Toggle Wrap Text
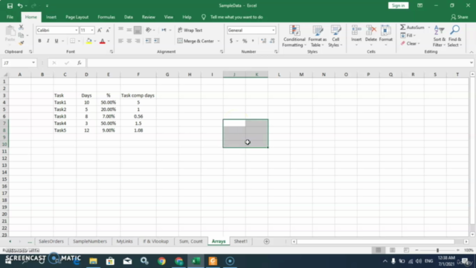Viewport: 476px width, 268px height. [x=190, y=30]
